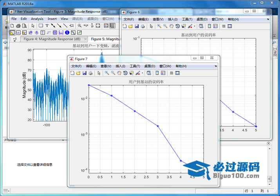Viewport: 280px width, 196px height.
Task: Click Show Plot Tools icon in Figure 7
Action: [177, 73]
